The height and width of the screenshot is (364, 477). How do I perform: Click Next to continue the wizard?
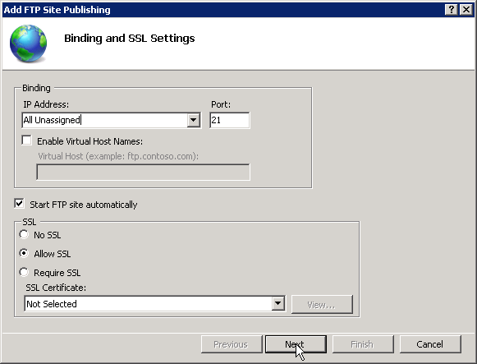click(296, 344)
